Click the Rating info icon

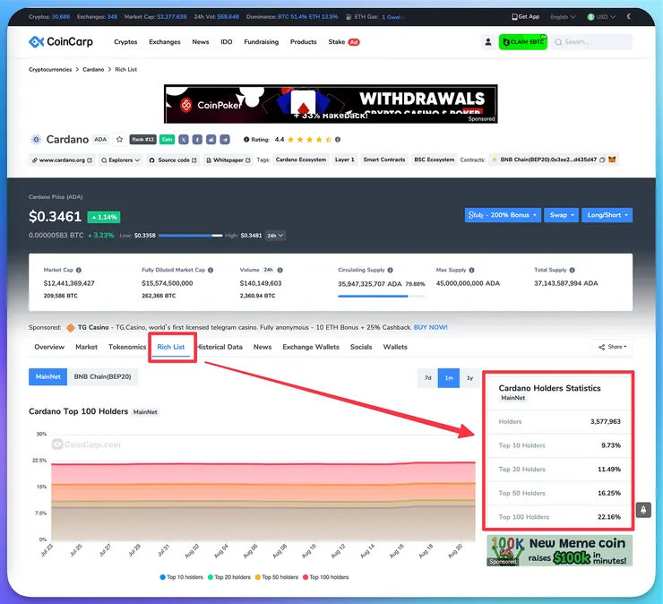[338, 139]
